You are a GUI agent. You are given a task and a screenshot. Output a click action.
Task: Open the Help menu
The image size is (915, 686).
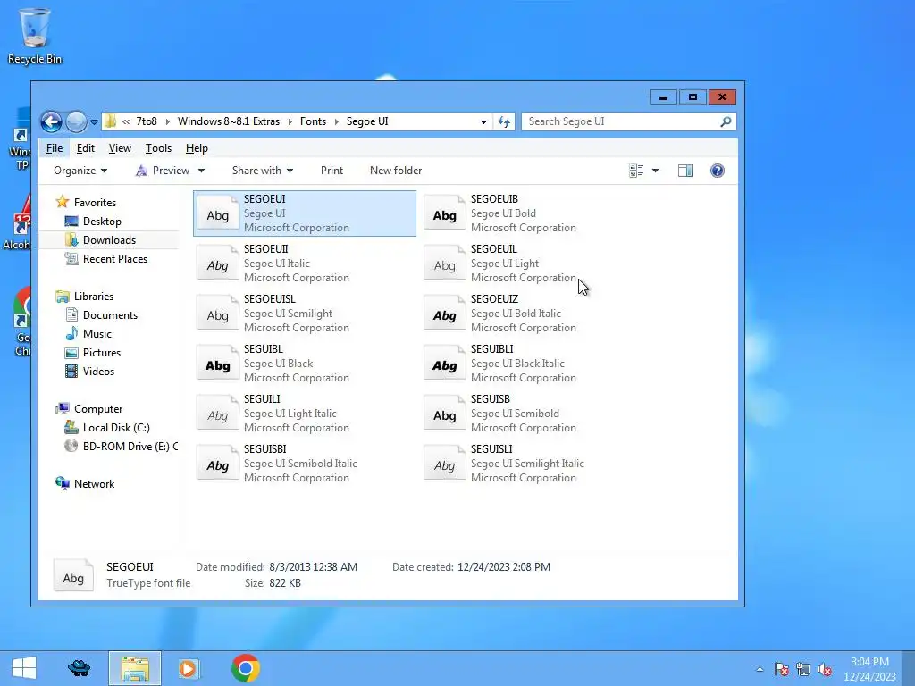point(197,148)
